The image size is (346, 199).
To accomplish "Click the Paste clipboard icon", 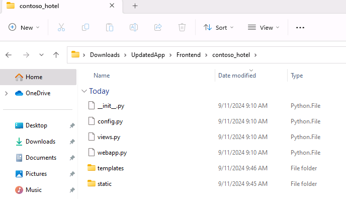I will 110,27.
